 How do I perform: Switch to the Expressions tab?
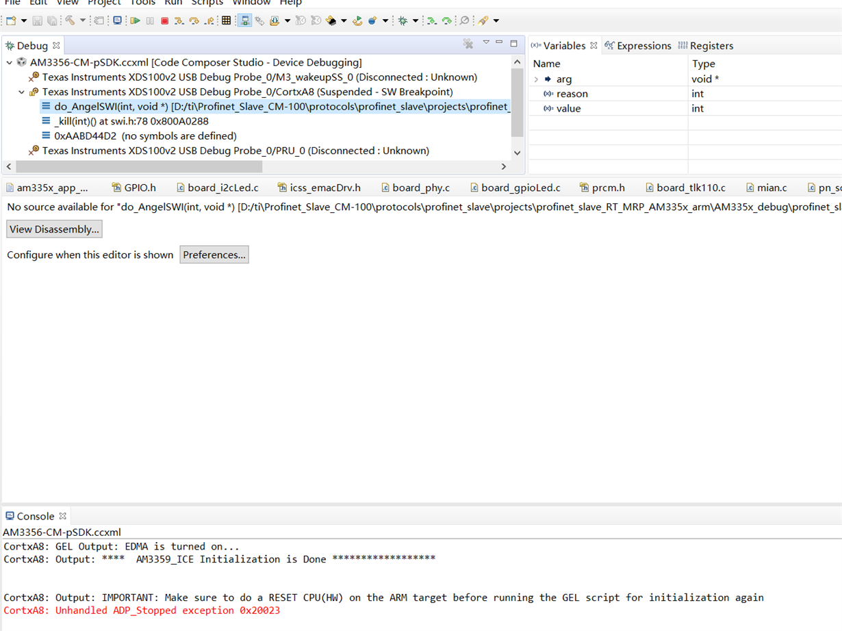point(637,46)
